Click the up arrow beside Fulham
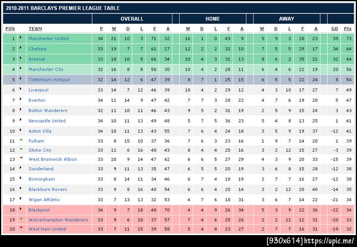The width and height of the screenshot is (357, 247). tap(21, 139)
